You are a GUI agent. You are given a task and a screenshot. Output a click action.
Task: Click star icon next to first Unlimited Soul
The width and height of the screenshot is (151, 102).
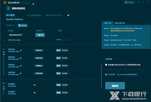click(21, 58)
